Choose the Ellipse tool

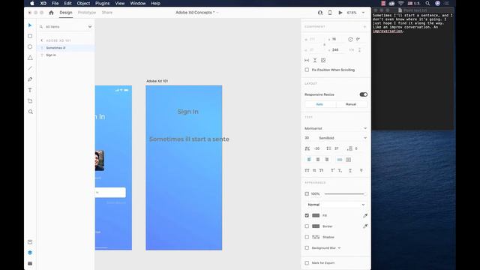click(x=30, y=46)
